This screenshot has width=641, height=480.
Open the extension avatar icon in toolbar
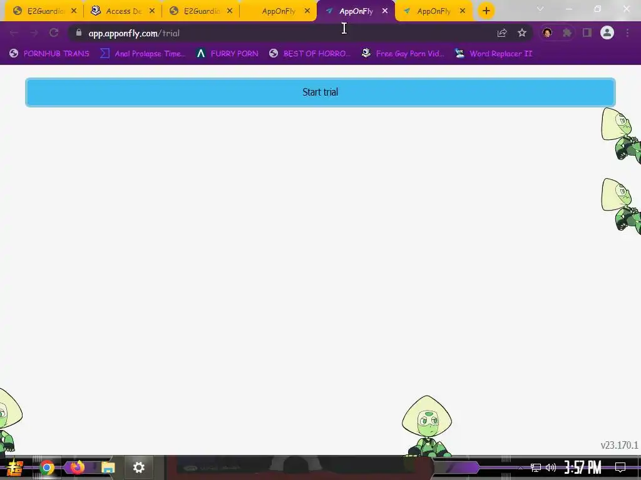(547, 32)
